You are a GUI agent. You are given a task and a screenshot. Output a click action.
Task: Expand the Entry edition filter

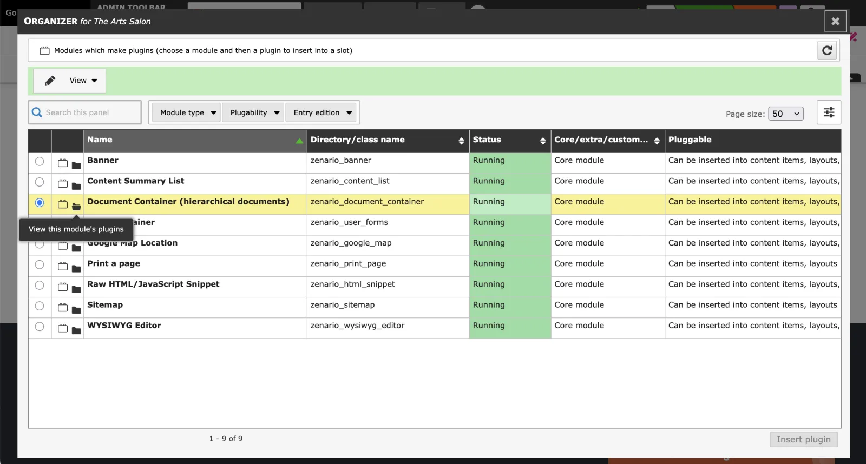click(321, 112)
